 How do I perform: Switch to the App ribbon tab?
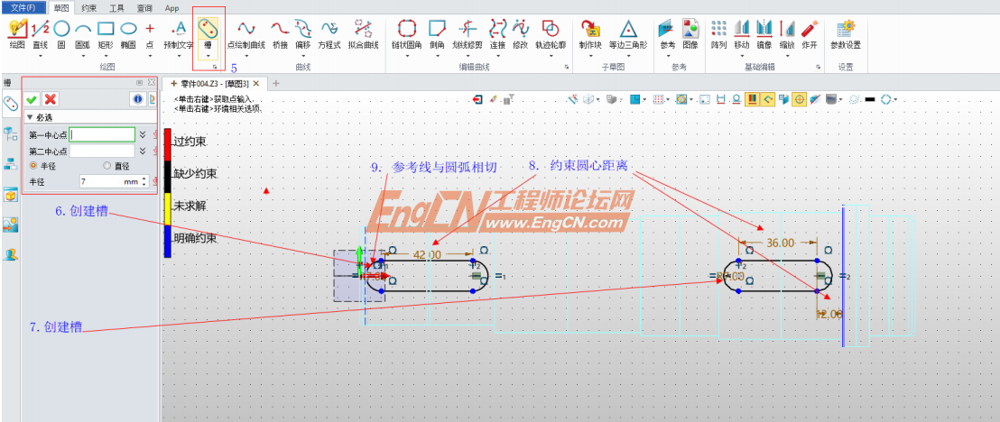coord(172,8)
